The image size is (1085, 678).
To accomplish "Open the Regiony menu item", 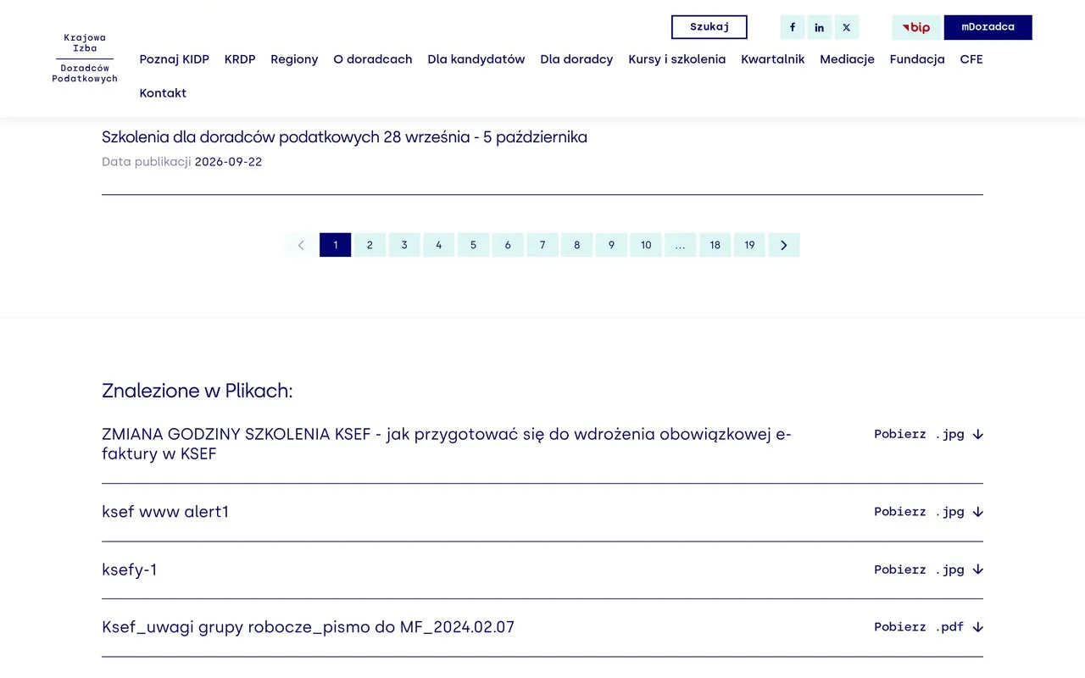I will 294,59.
